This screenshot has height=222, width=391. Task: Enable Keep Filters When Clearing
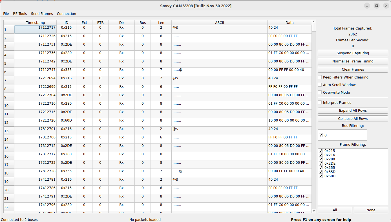(320, 77)
